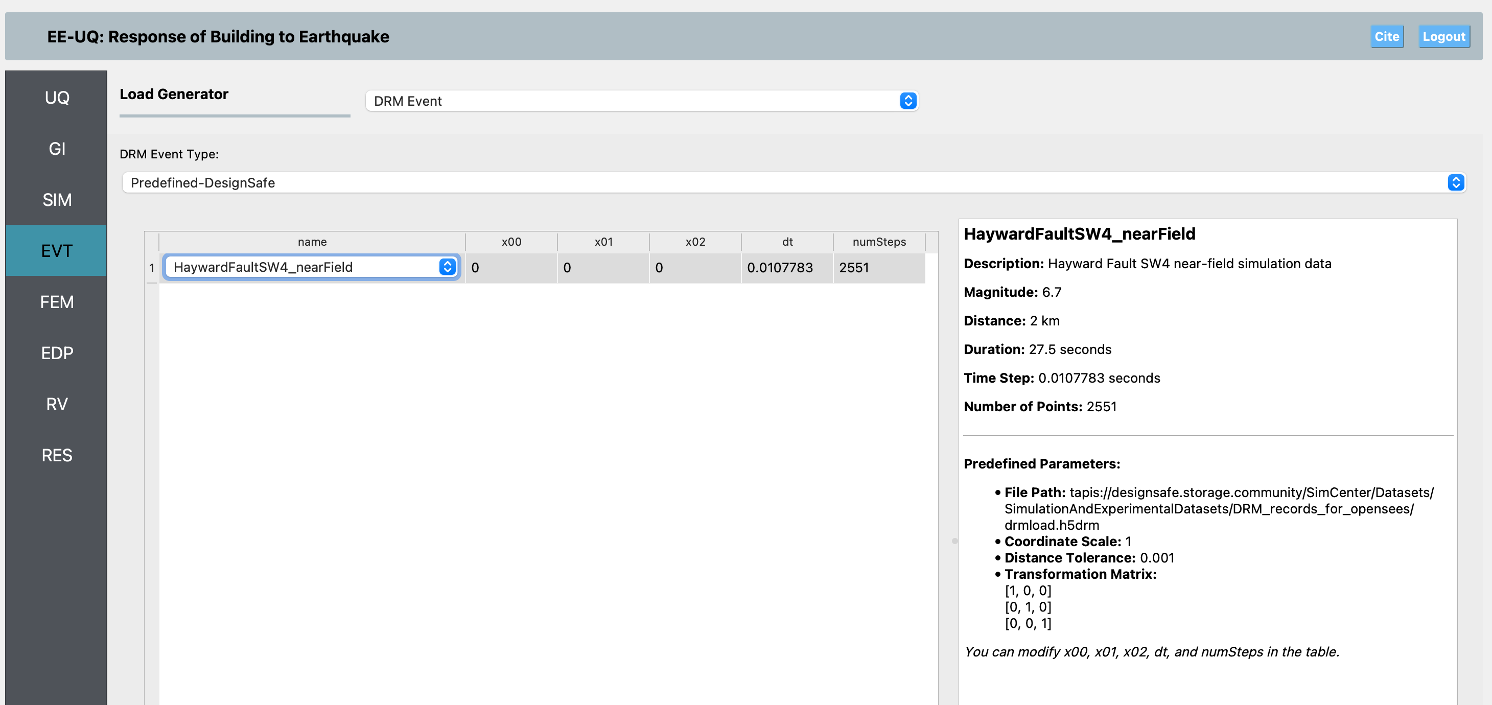Viewport: 1492px width, 705px height.
Task: Go to the FEM sidebar section
Action: (57, 302)
